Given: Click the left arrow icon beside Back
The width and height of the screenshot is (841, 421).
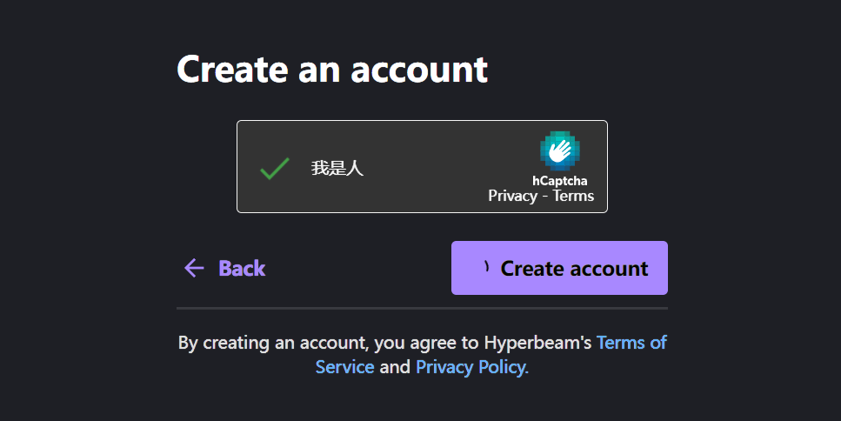Looking at the screenshot, I should [x=194, y=268].
